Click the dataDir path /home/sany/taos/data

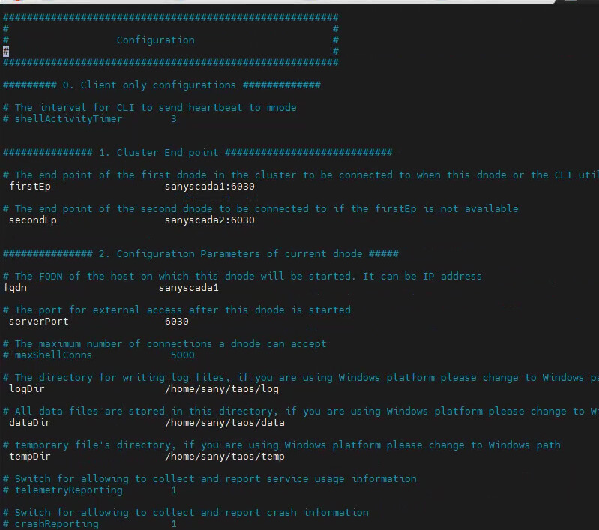[224, 423]
